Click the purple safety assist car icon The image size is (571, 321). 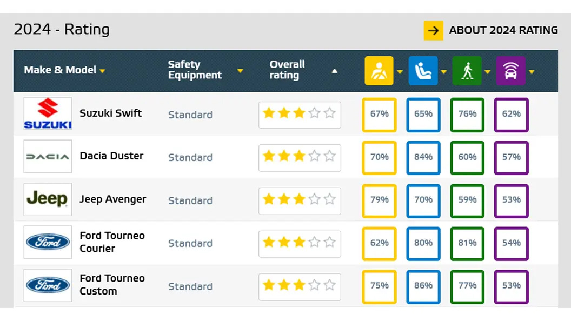510,71
